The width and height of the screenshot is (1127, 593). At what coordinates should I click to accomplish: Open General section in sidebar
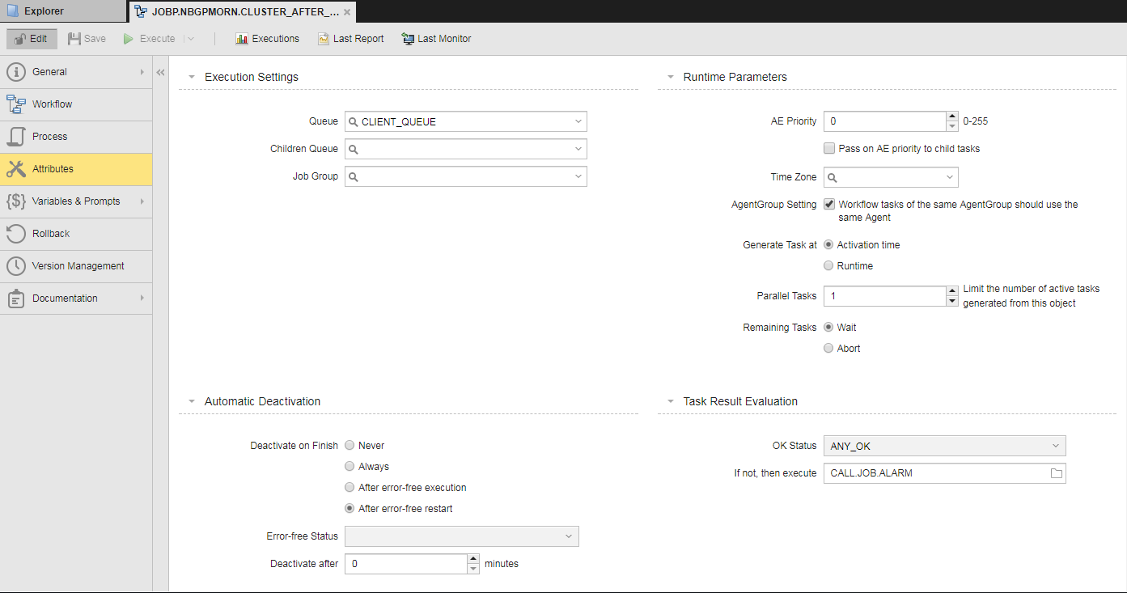point(76,72)
